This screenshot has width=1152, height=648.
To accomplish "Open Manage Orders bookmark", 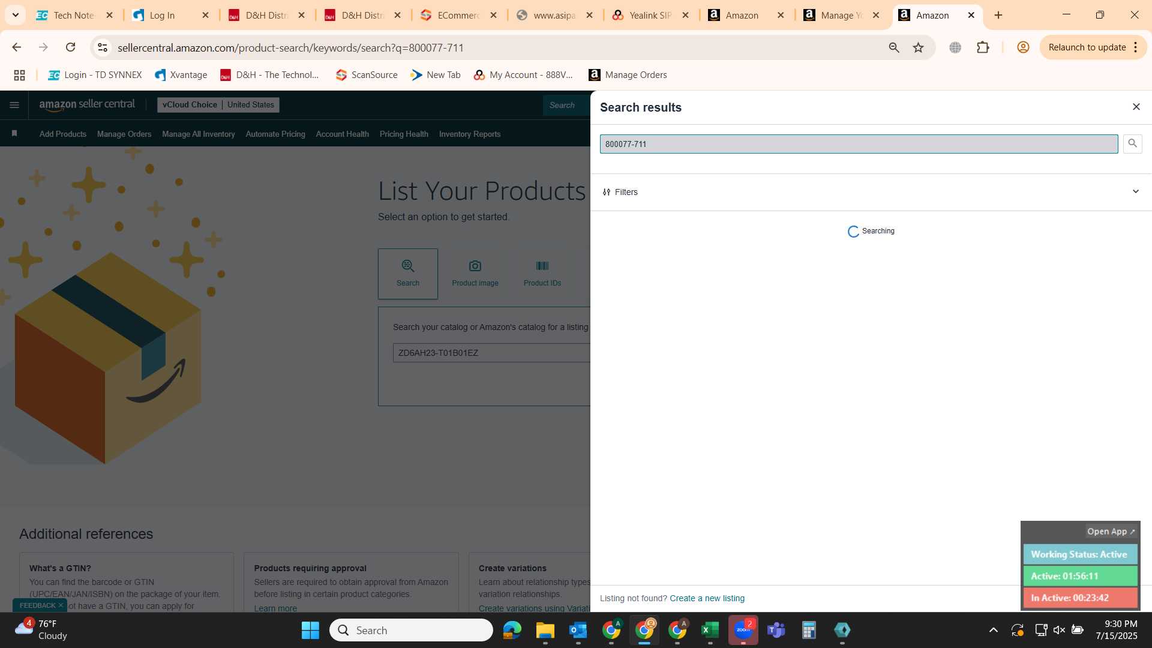I will click(628, 75).
